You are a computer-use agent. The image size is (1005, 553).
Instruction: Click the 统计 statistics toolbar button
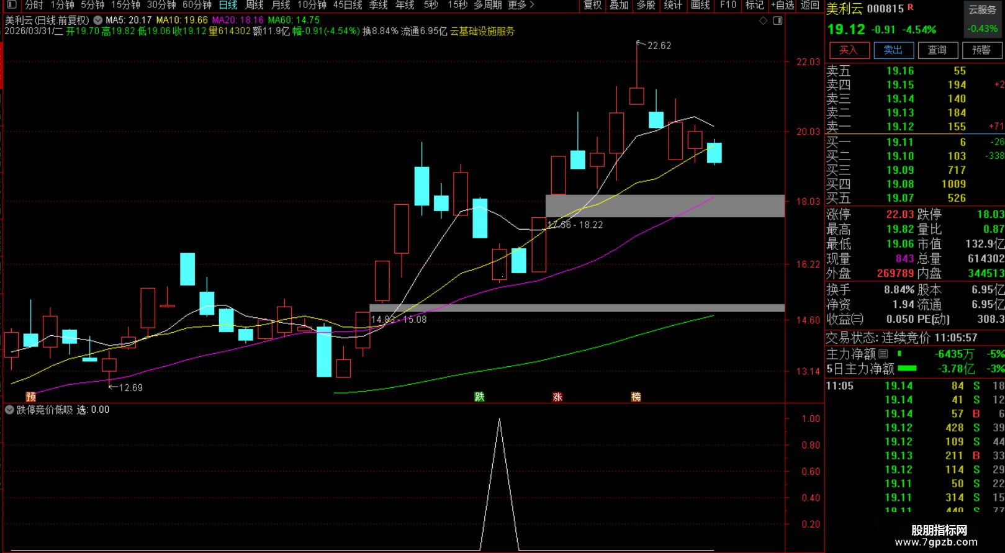tap(672, 5)
